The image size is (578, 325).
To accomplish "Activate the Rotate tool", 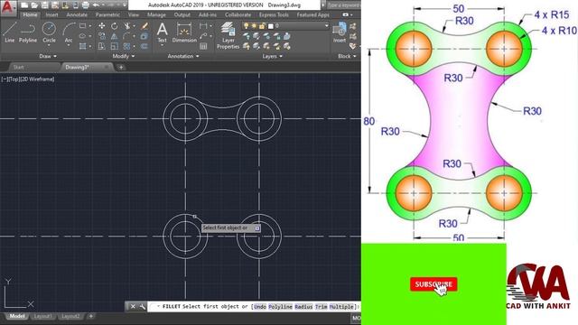I will point(115,26).
